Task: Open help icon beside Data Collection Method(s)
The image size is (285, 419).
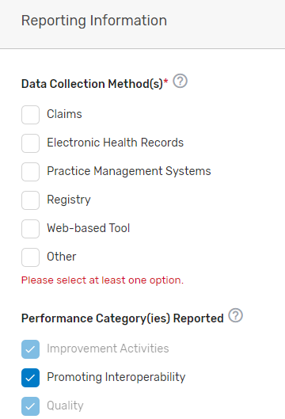Action: (180, 81)
